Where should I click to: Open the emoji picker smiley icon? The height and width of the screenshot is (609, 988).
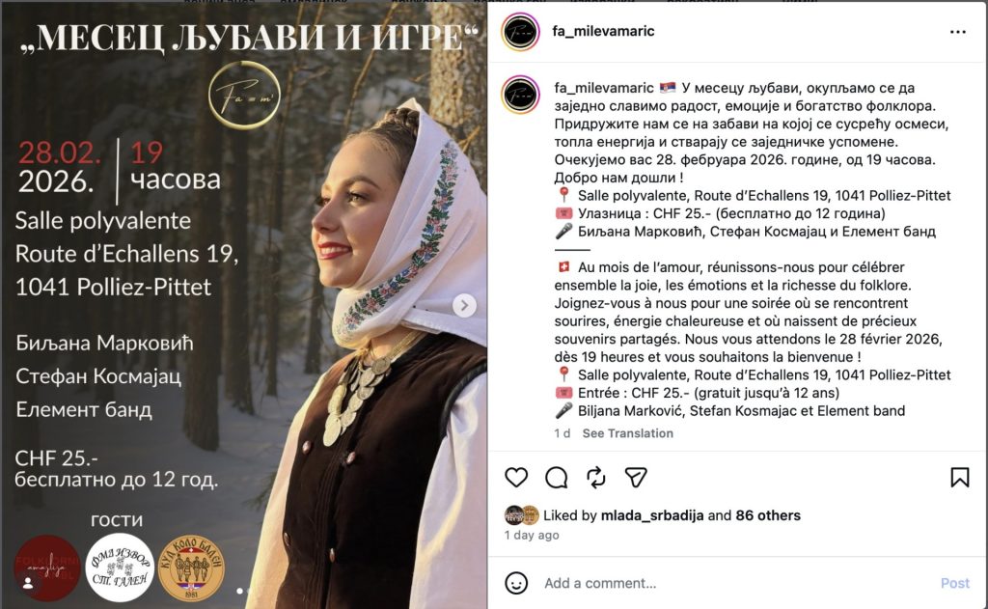tap(516, 583)
